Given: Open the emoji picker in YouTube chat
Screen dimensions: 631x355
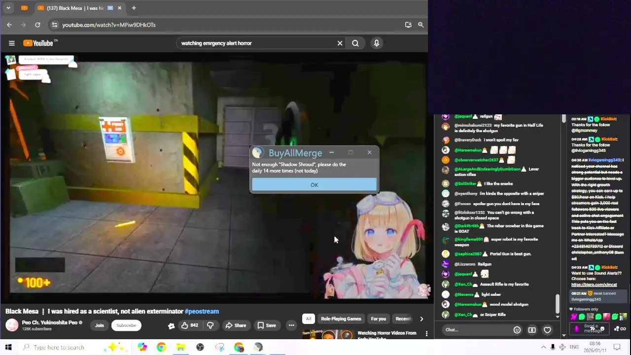Looking at the screenshot, I should pos(517,330).
